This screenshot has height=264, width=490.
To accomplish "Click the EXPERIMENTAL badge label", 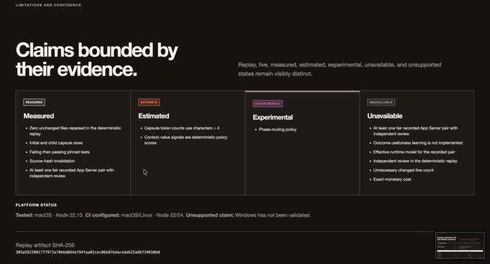I will click(267, 104).
